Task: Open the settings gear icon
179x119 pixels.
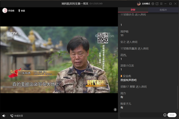Action: click(x=153, y=4)
